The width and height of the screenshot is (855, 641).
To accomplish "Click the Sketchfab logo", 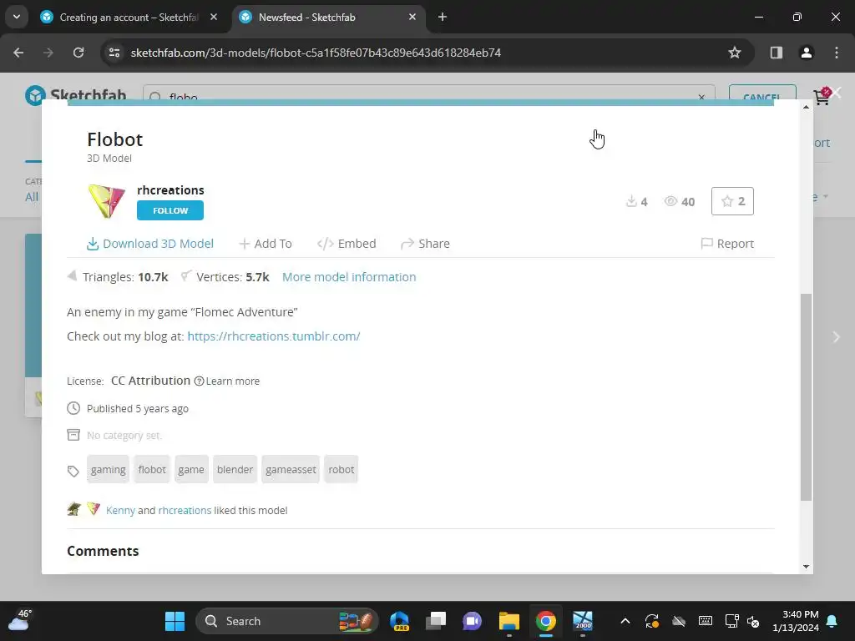I will 76,93.
